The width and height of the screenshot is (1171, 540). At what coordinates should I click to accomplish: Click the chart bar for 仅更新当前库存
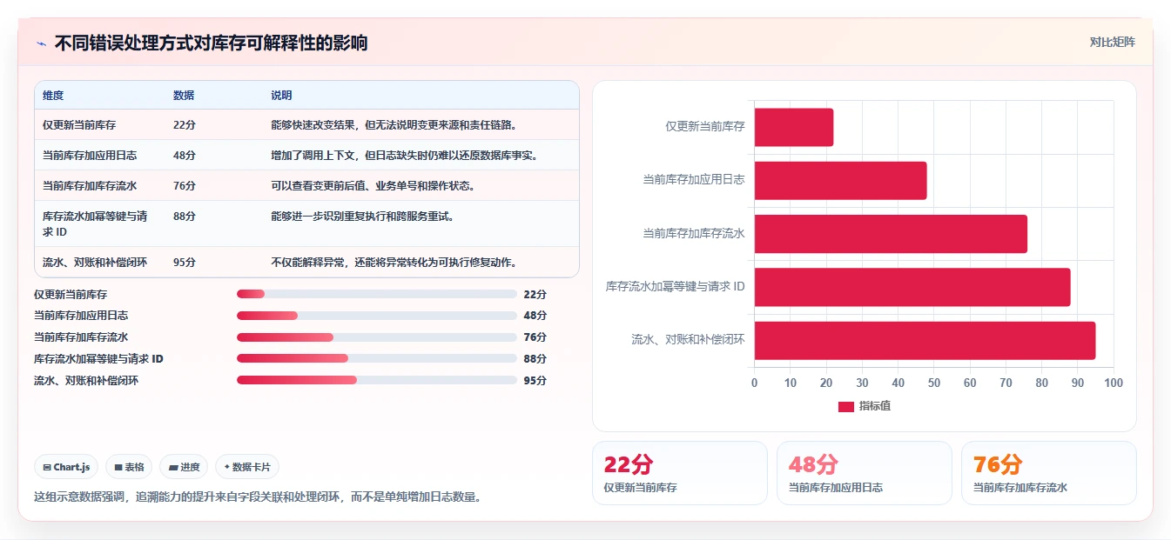[794, 127]
